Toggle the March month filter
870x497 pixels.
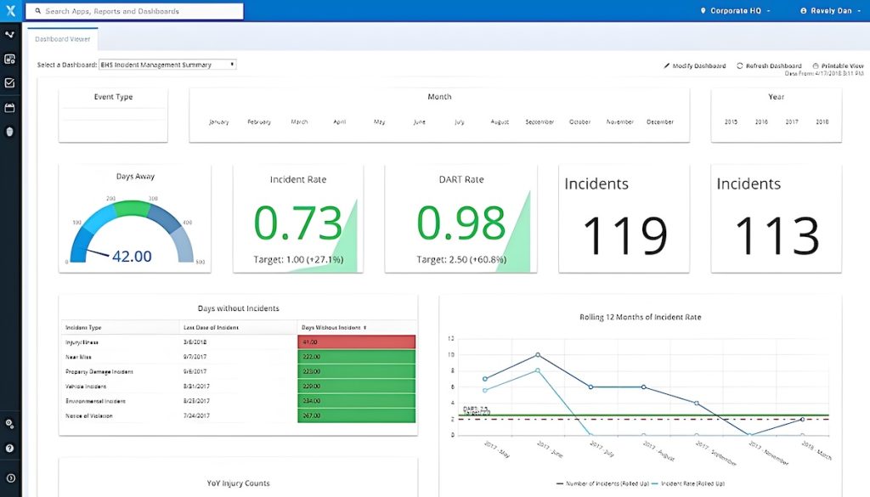coord(299,121)
